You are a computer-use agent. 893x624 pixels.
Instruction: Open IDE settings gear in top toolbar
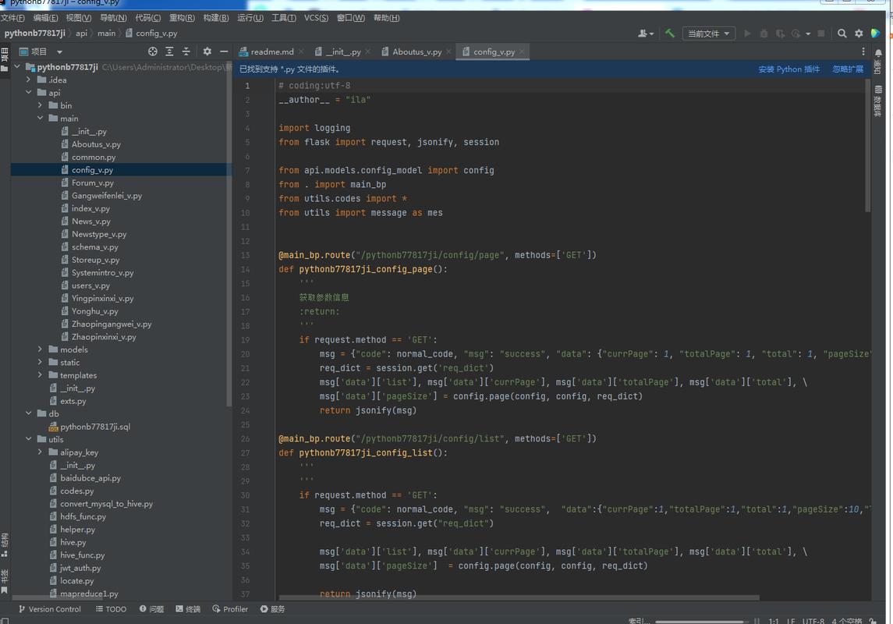click(x=859, y=34)
